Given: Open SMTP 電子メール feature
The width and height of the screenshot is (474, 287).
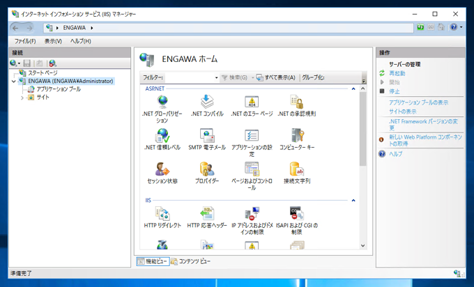Looking at the screenshot, I should tap(207, 139).
